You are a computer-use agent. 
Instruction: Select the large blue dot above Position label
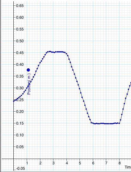point(28,70)
